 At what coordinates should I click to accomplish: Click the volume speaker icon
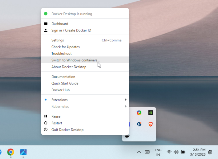tap(176, 152)
